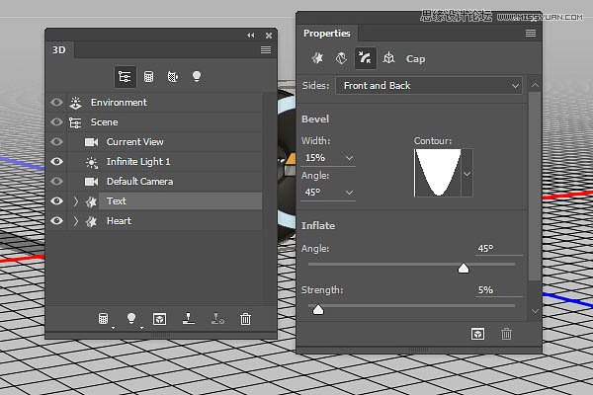Click the Current View camera icon

[91, 142]
